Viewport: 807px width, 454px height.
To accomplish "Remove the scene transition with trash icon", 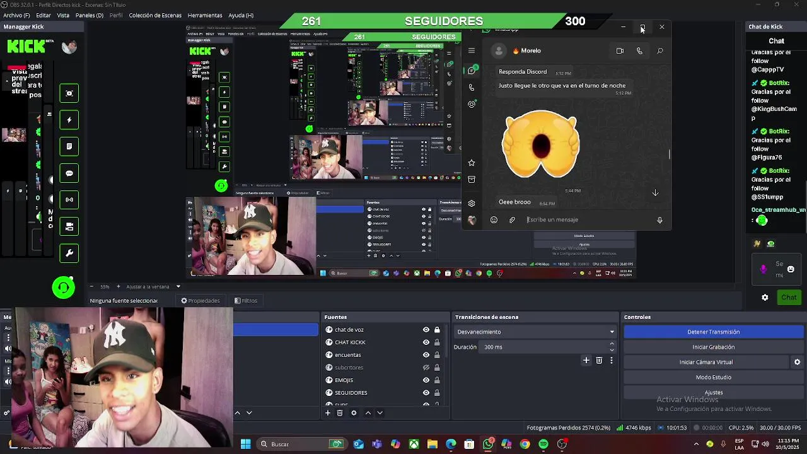I will [x=599, y=360].
